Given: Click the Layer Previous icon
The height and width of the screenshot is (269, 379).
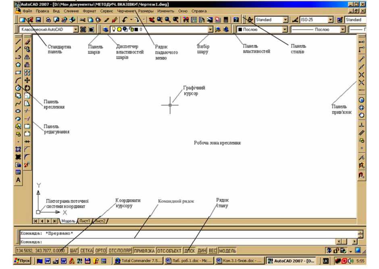Looking at the screenshot, I should point(226,29).
